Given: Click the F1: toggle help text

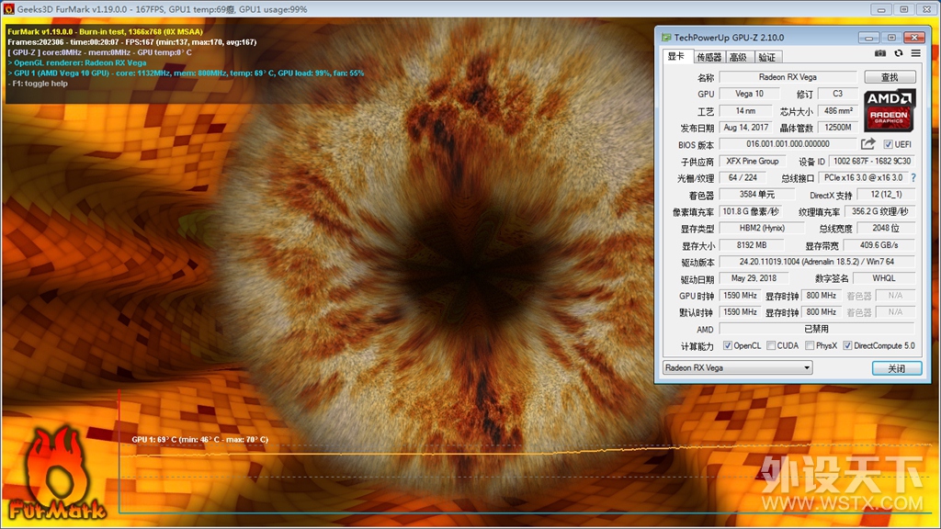Looking at the screenshot, I should click(40, 84).
